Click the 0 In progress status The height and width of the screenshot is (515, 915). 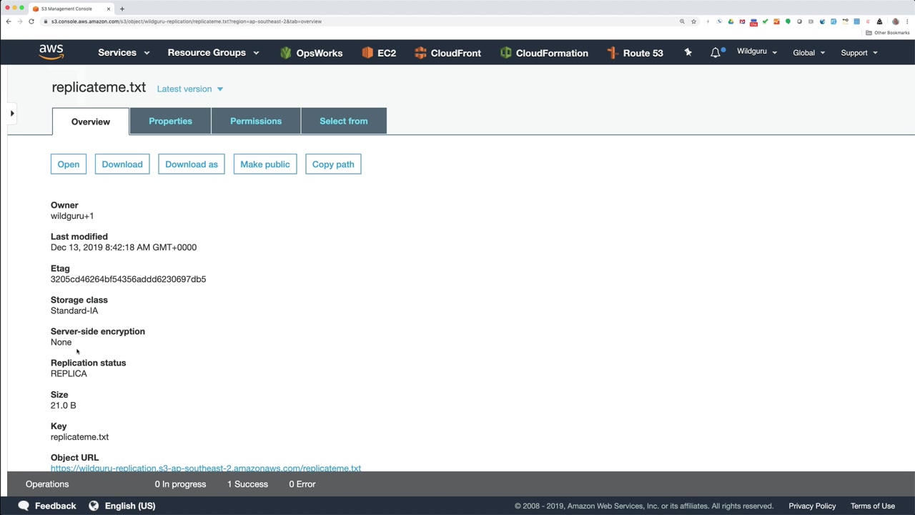(180, 484)
